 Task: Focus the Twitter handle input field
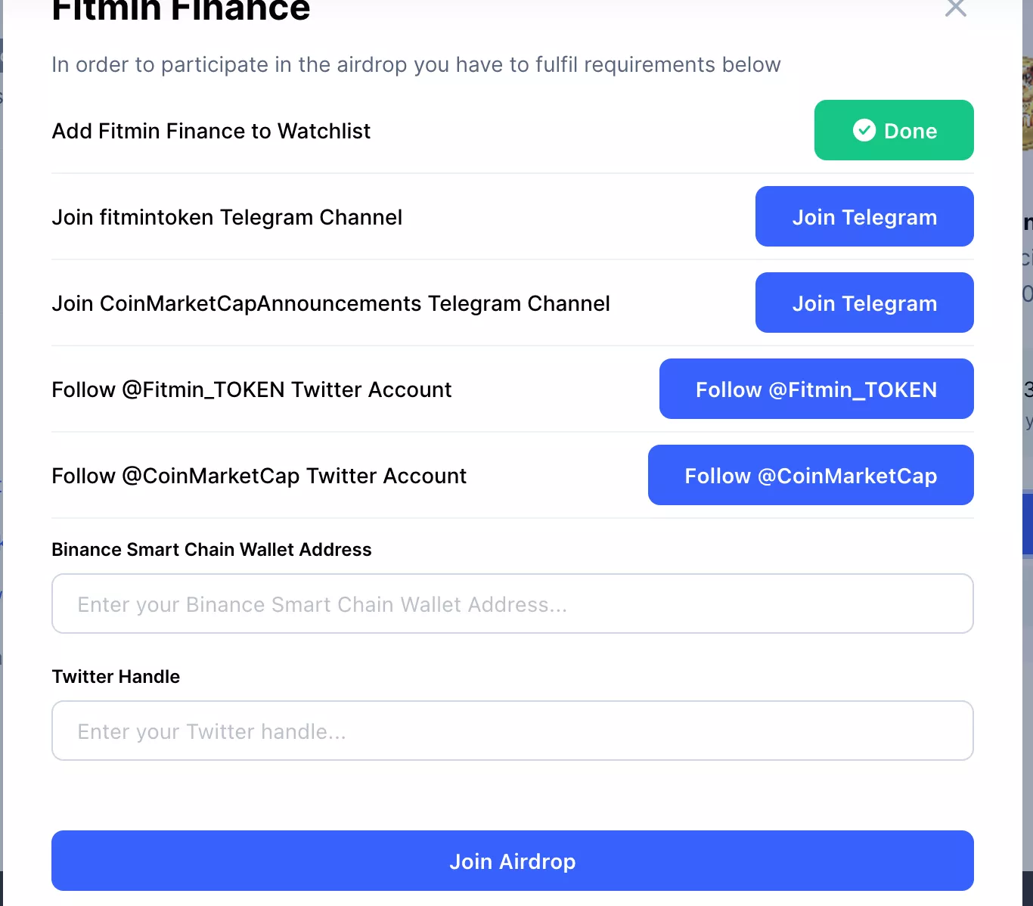pos(512,731)
